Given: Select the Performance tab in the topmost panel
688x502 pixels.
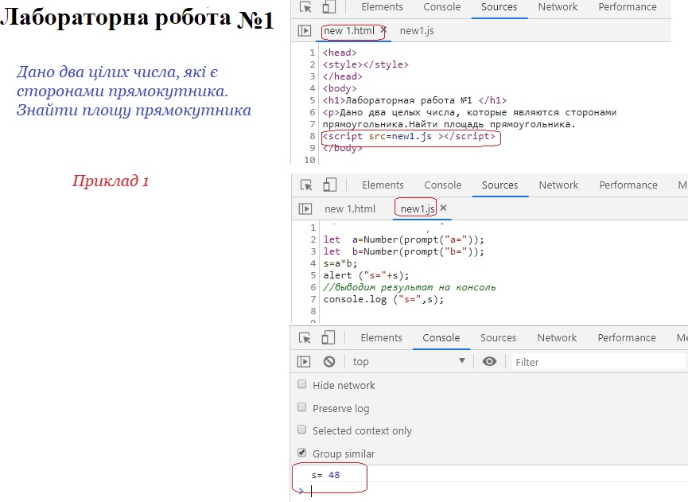Looking at the screenshot, I should [x=628, y=7].
